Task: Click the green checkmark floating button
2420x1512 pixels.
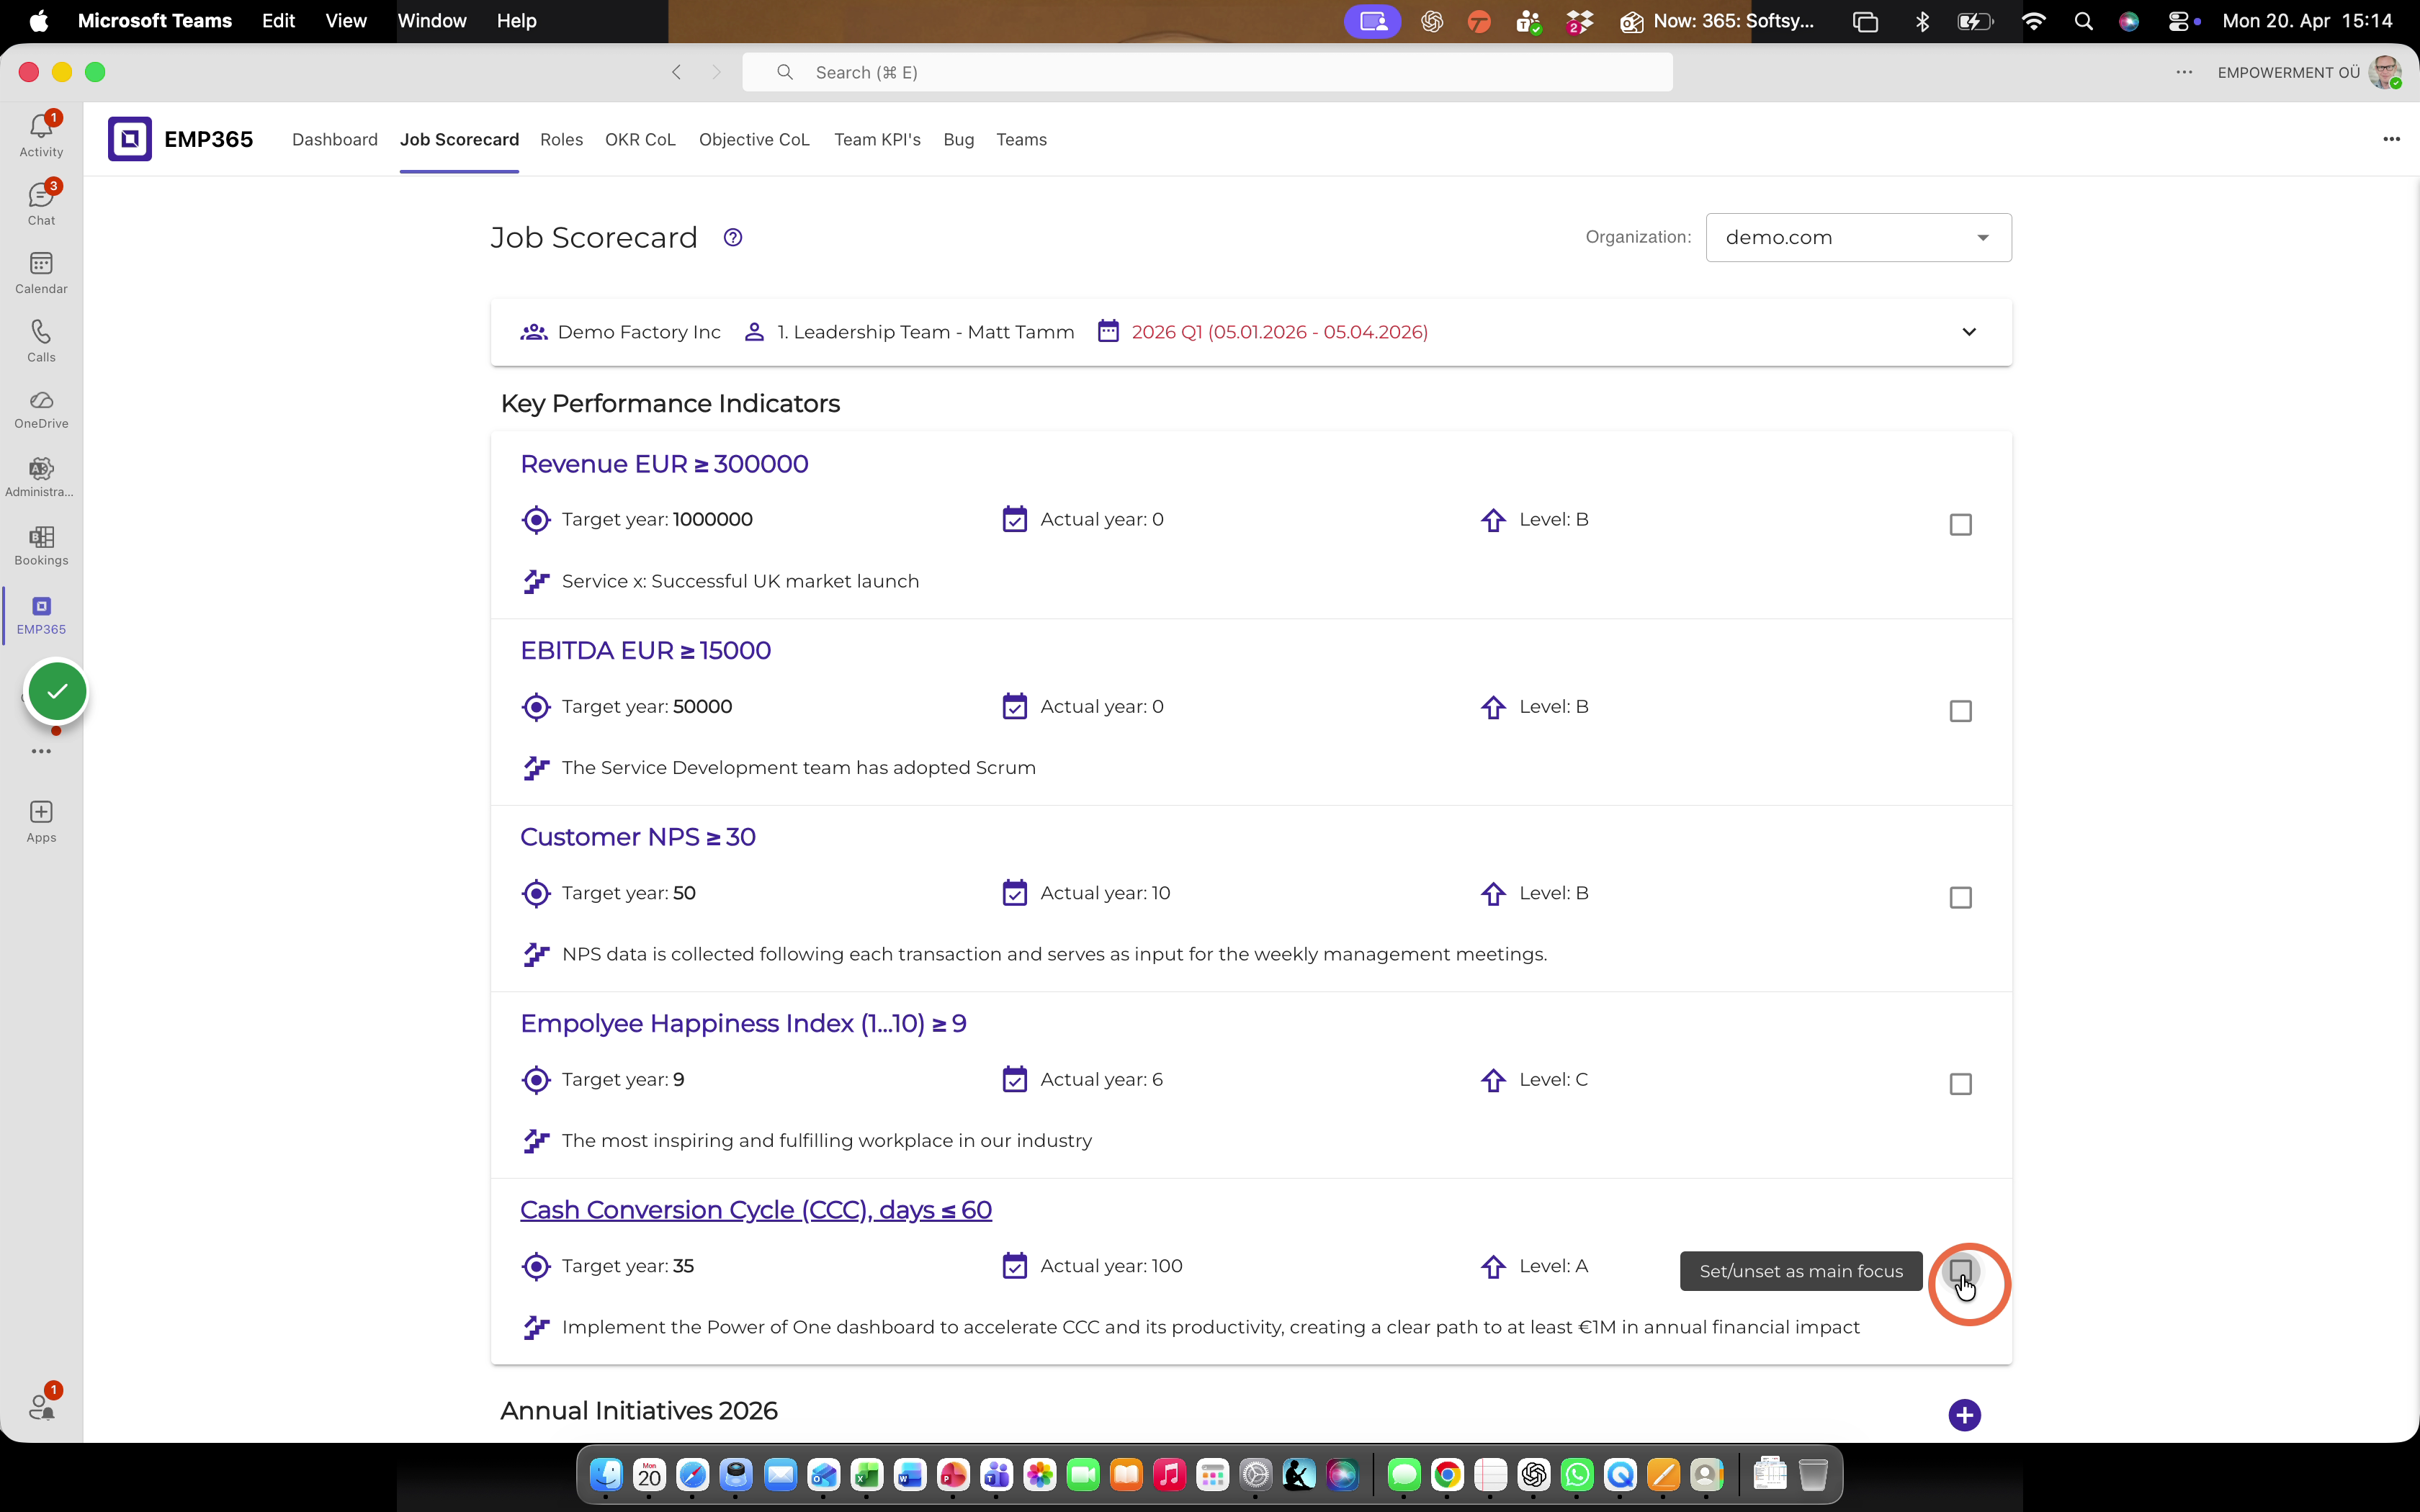Action: [x=57, y=691]
